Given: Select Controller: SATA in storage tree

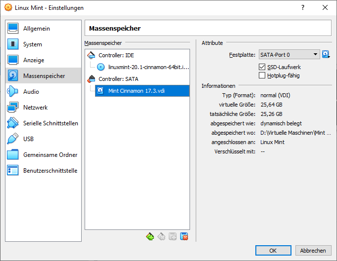Looking at the screenshot, I should coord(118,79).
